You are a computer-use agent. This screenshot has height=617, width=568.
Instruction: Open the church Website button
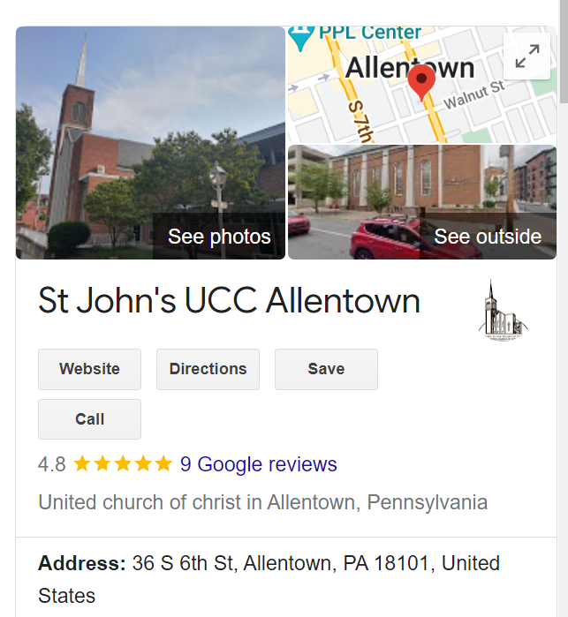[89, 369]
